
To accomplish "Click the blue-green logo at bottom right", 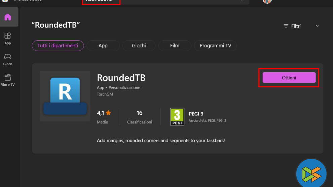I will (x=311, y=174).
